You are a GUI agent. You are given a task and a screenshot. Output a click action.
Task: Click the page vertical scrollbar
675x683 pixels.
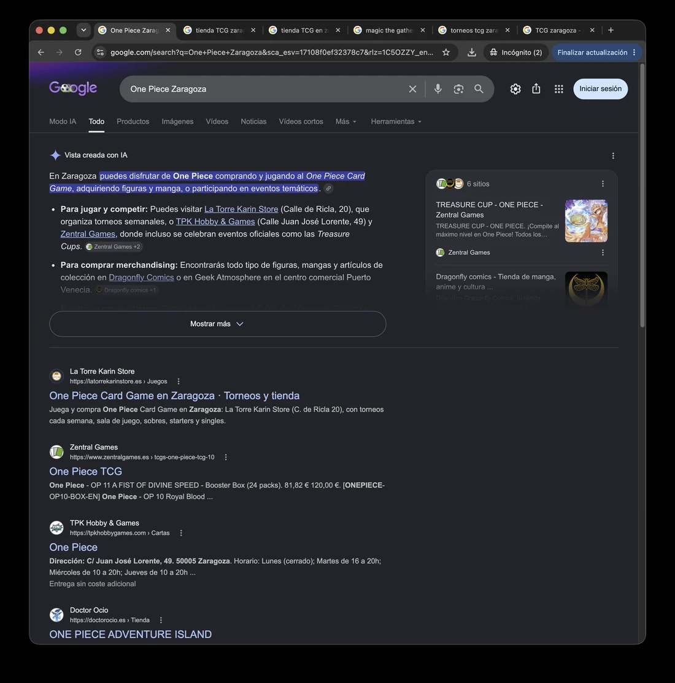642,195
